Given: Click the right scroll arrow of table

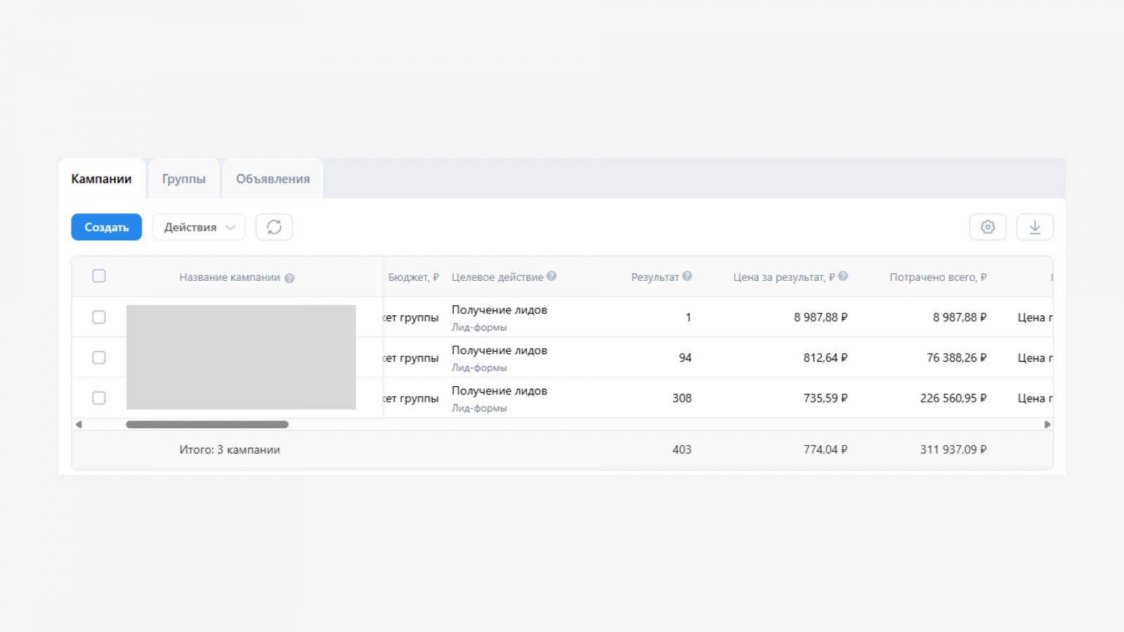Looking at the screenshot, I should tap(1047, 424).
